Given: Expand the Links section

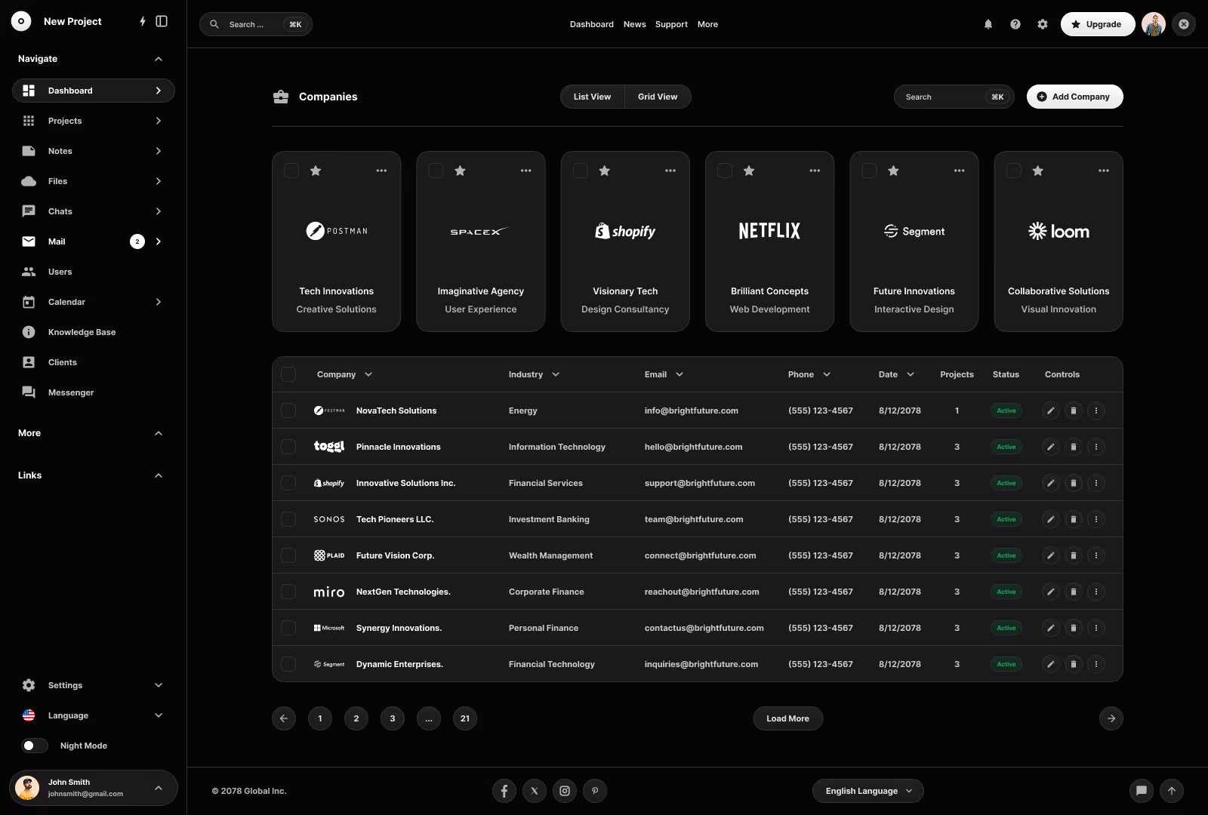Looking at the screenshot, I should [x=159, y=475].
